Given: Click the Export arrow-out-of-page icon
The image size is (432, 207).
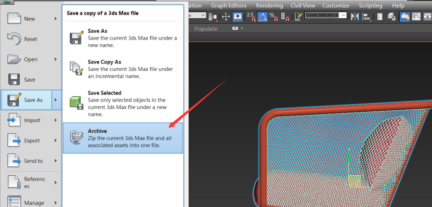Looking at the screenshot, I should (x=14, y=140).
